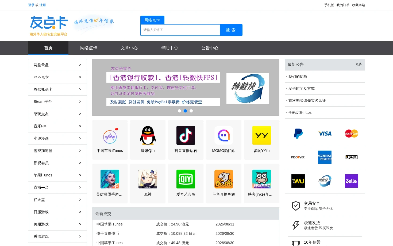Image resolution: width=393 pixels, height=246 pixels.
Task: Click the 友点卡 site logo
Action: (49, 26)
